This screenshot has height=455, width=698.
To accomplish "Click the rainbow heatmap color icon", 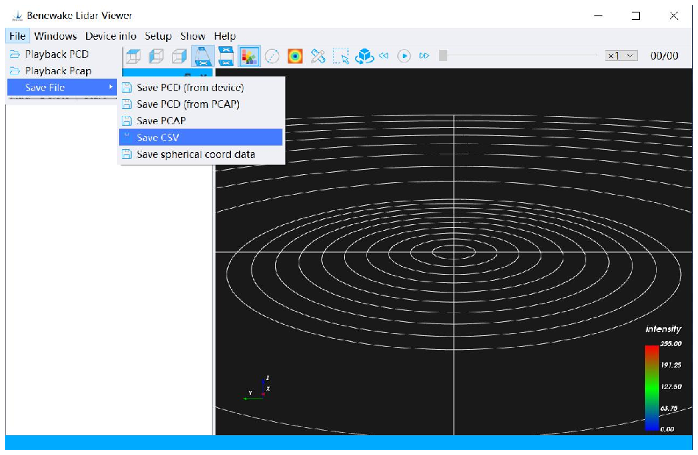I will (295, 56).
